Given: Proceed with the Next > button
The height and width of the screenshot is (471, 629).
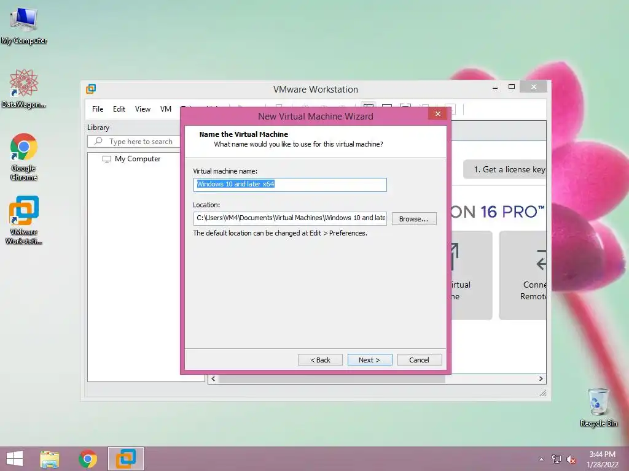Looking at the screenshot, I should (369, 359).
